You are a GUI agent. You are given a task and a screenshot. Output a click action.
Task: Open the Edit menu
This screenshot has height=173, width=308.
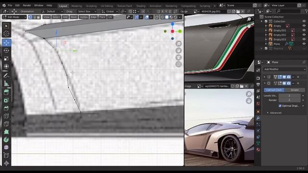tap(17, 5)
